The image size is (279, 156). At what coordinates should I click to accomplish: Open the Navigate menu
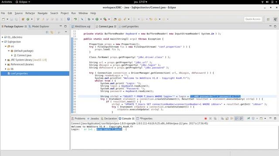click(x=43, y=13)
